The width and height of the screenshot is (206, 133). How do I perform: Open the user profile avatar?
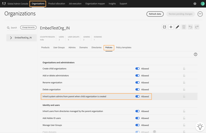tap(203, 4)
